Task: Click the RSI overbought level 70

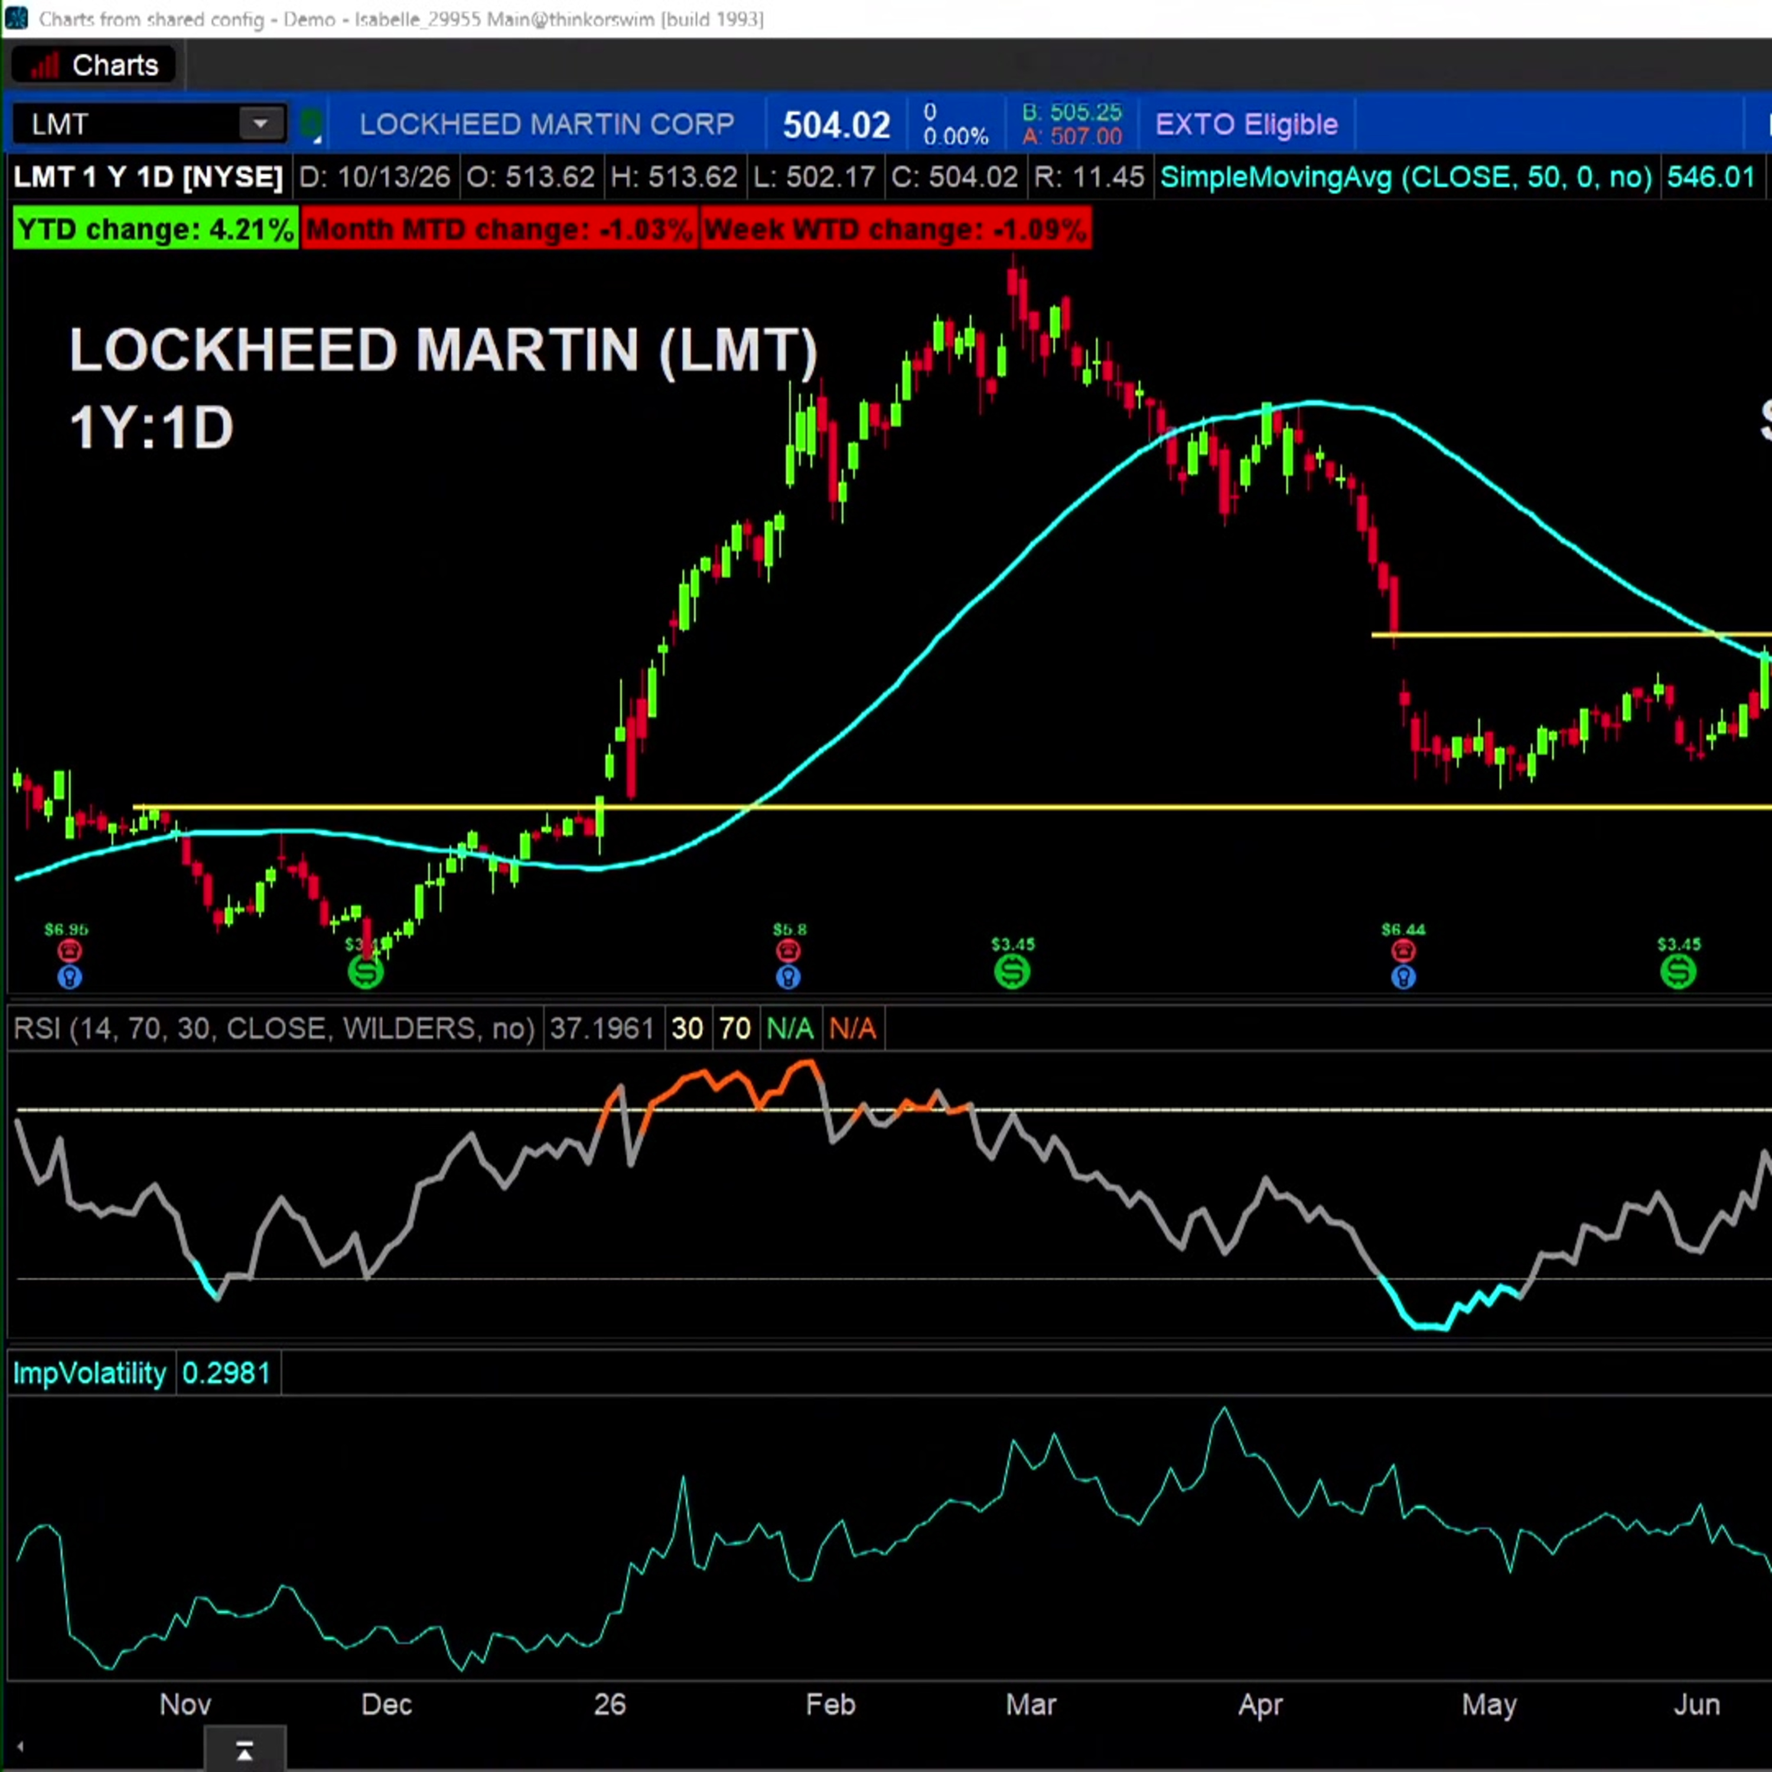Action: [735, 1028]
